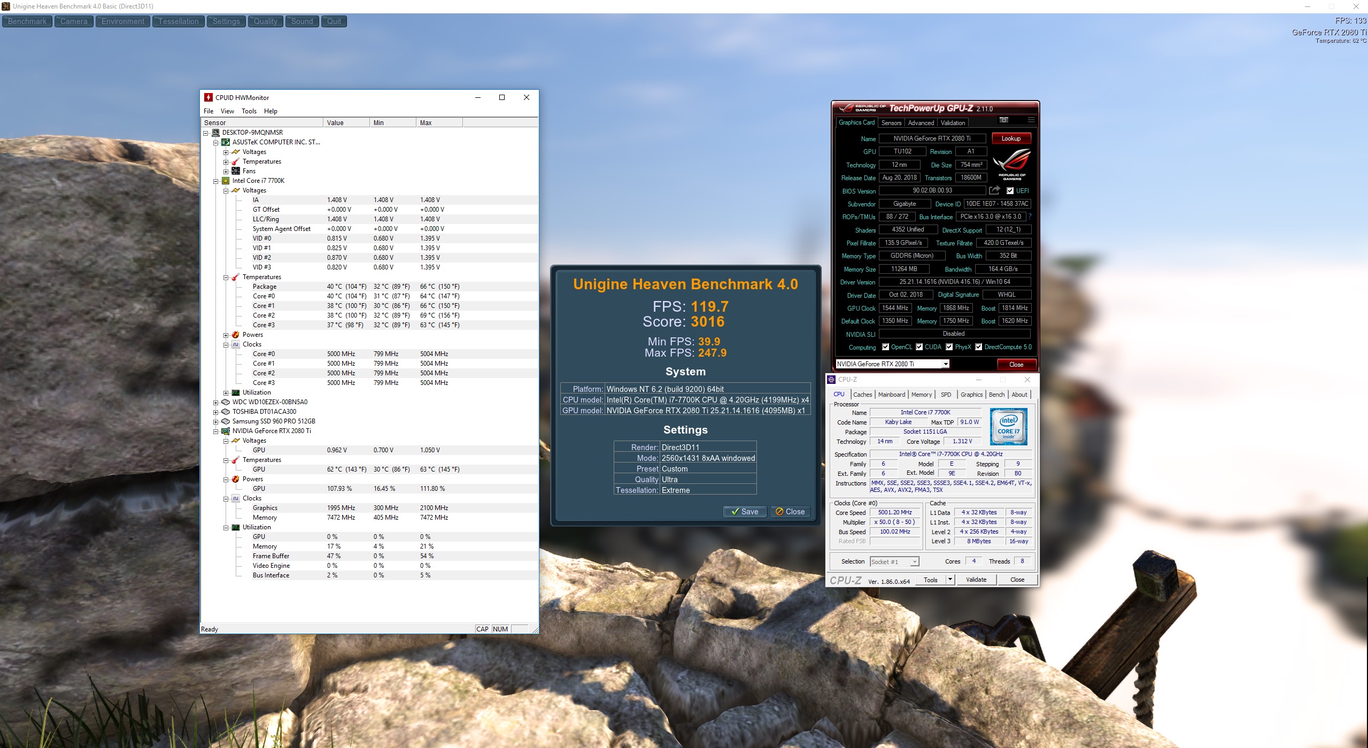Select the Frame Buffer utilization row
The height and width of the screenshot is (748, 1368).
coord(369,556)
